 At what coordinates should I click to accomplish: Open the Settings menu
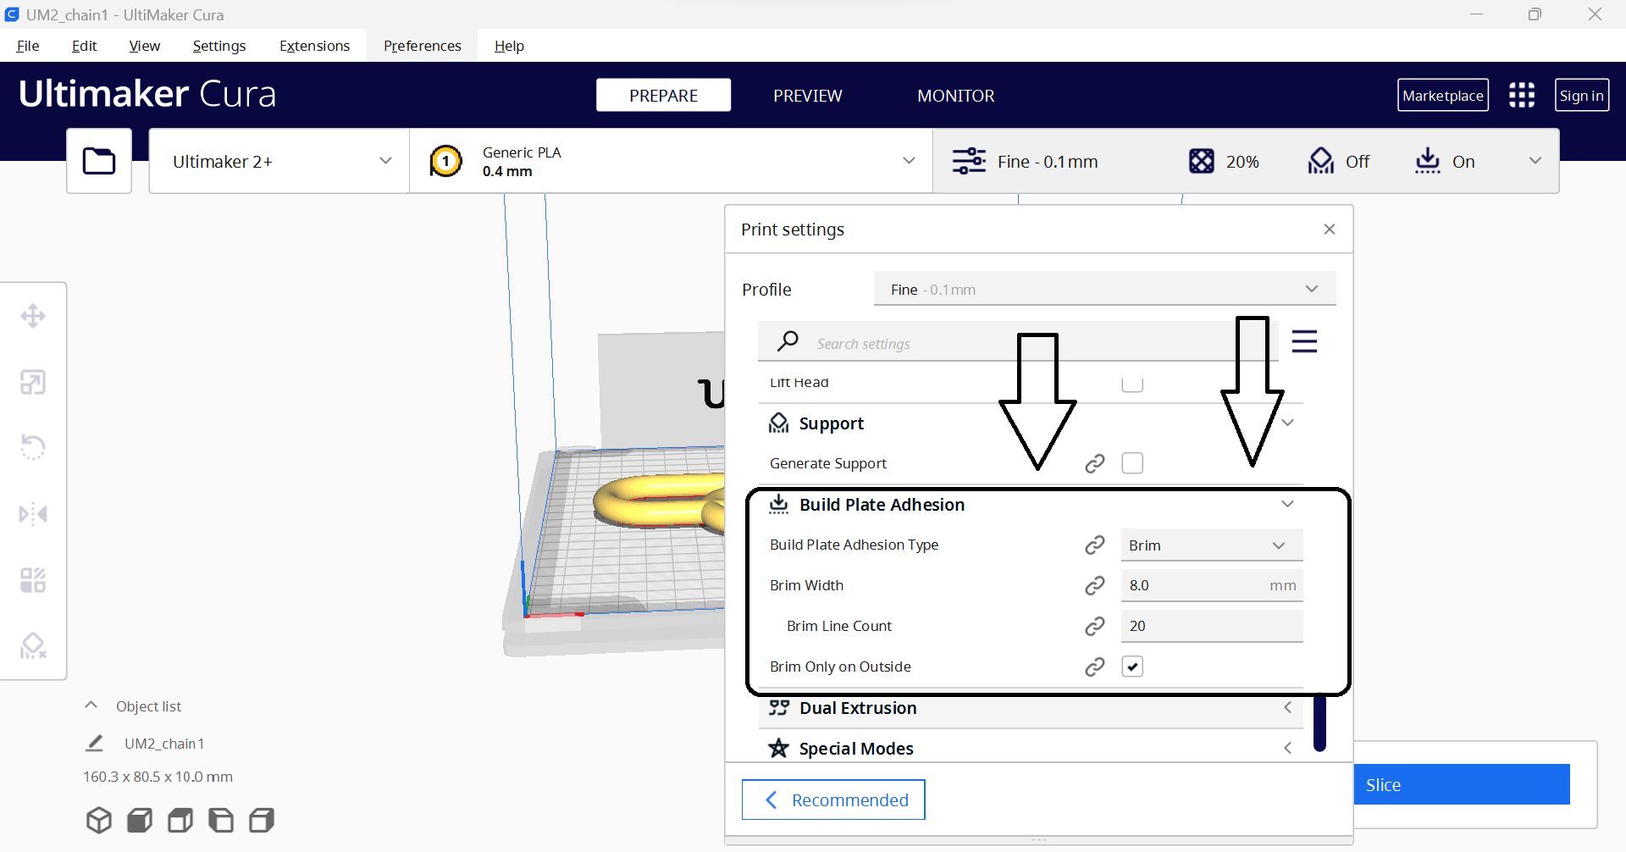tap(219, 46)
